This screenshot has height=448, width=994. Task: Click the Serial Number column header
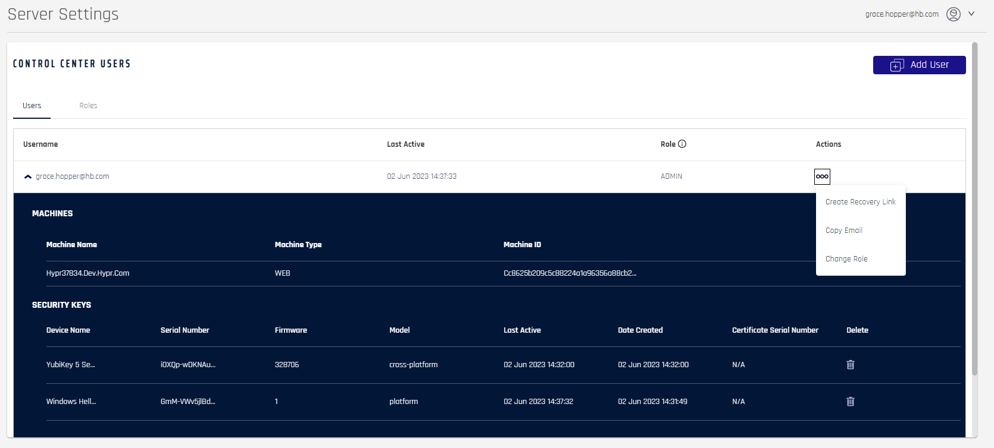tap(185, 330)
